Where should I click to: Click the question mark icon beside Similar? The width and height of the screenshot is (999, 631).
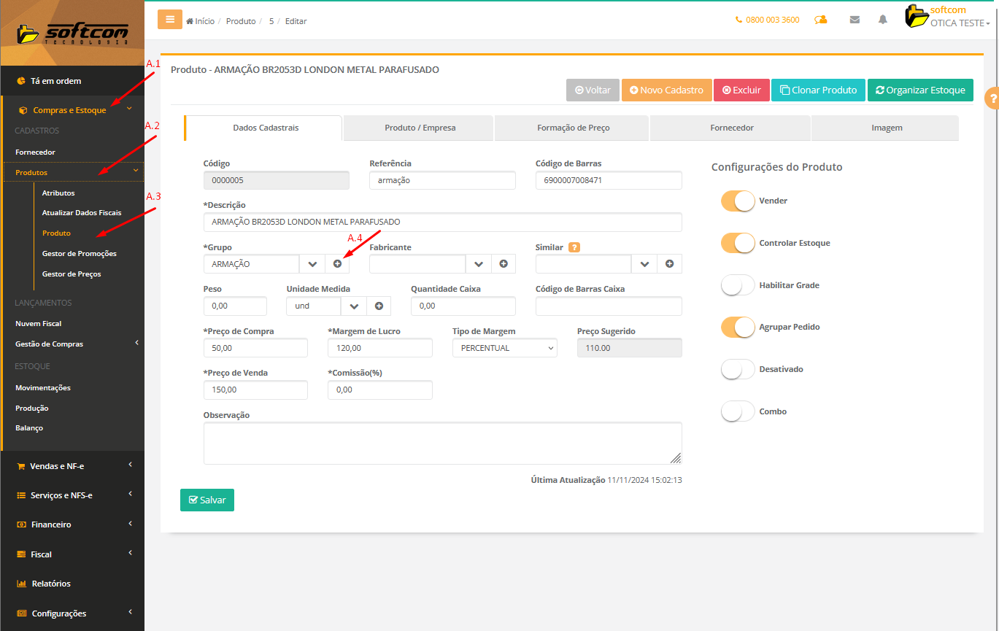574,247
